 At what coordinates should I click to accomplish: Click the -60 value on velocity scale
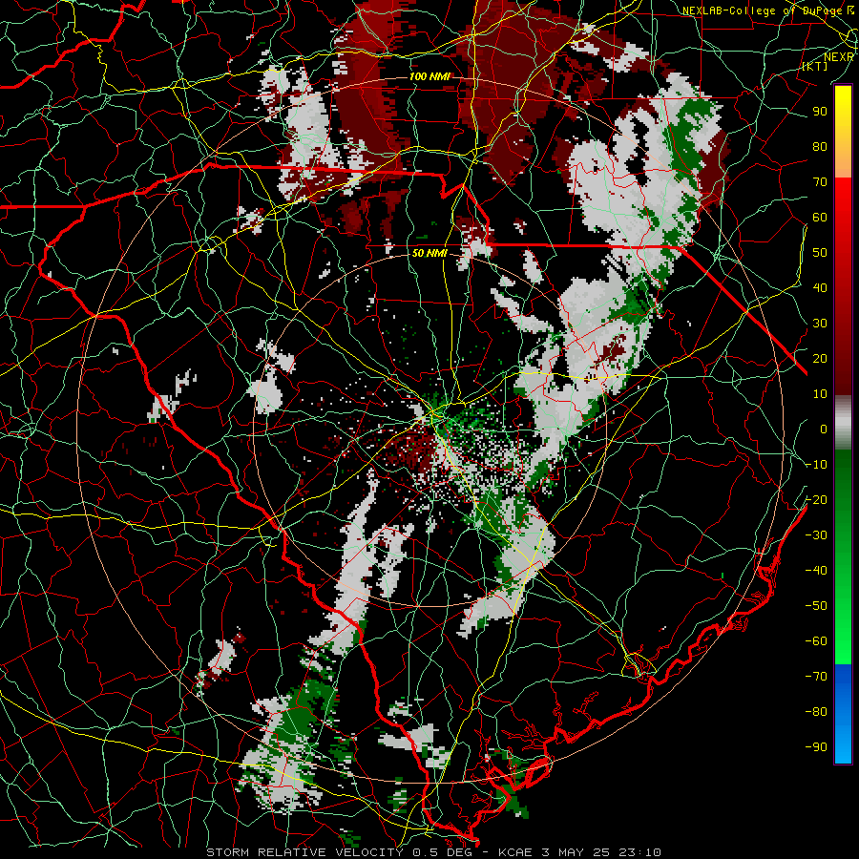coord(816,641)
